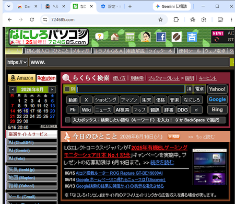Viewport: 235px width, 204px height.
Task: Click Gemini に相談 button
Action: (172, 6)
